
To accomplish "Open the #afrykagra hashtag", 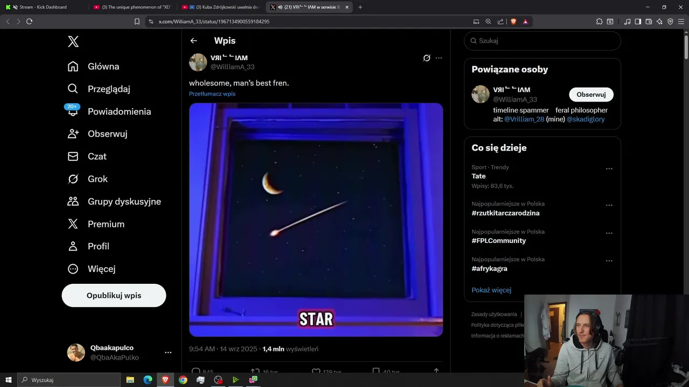I will [489, 269].
